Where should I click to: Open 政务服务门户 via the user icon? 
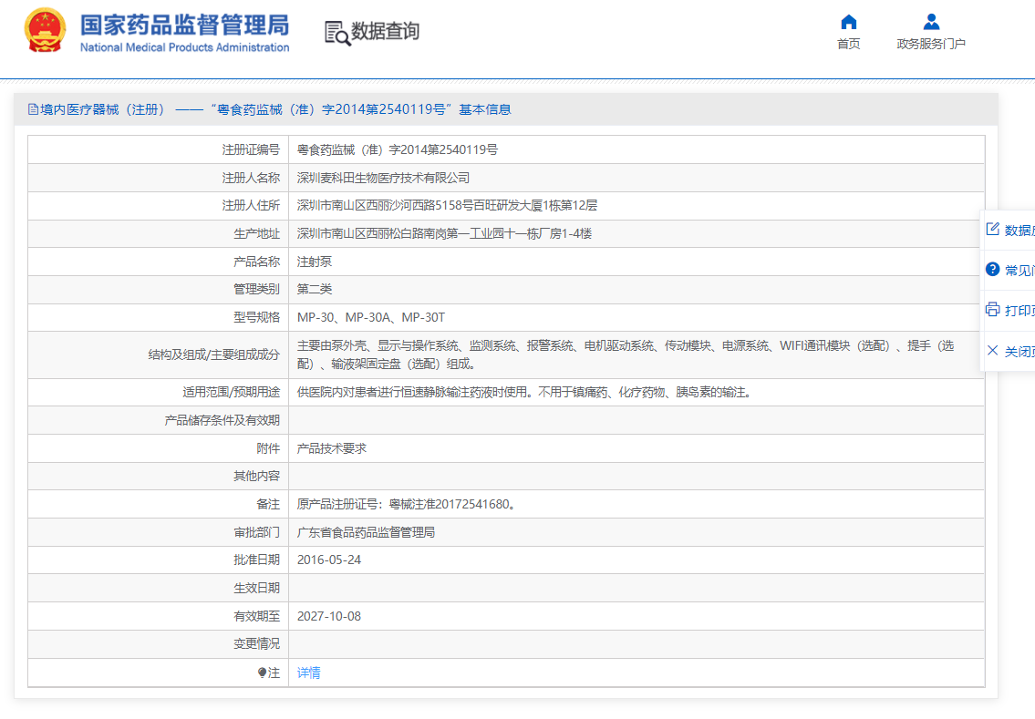pos(931,22)
